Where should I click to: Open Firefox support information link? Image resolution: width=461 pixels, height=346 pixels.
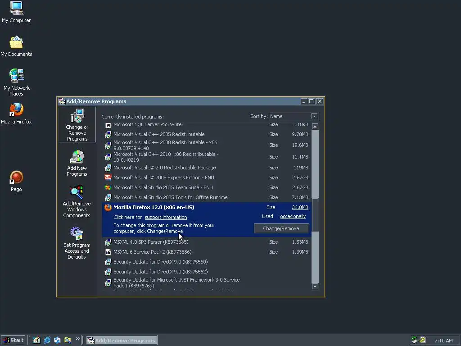pyautogui.click(x=166, y=218)
